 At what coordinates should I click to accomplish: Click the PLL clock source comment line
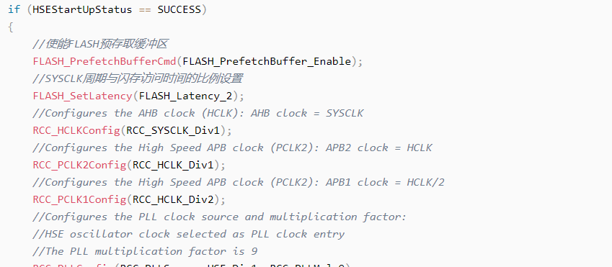[x=220, y=217]
